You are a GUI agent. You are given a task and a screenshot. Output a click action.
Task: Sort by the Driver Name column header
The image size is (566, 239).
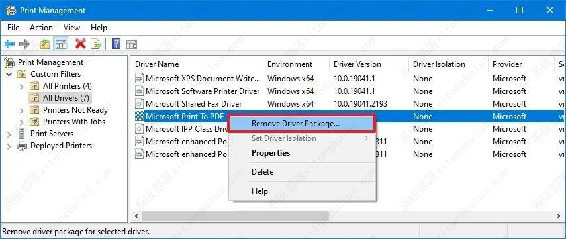click(197, 64)
